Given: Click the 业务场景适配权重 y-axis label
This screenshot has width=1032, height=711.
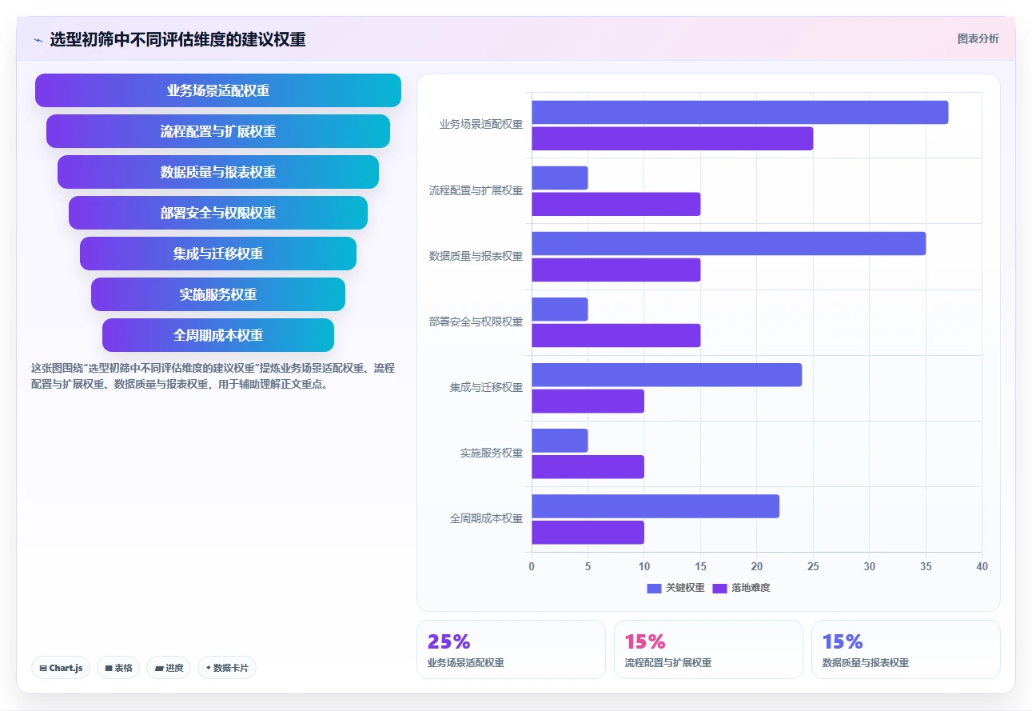Looking at the screenshot, I should [x=481, y=125].
